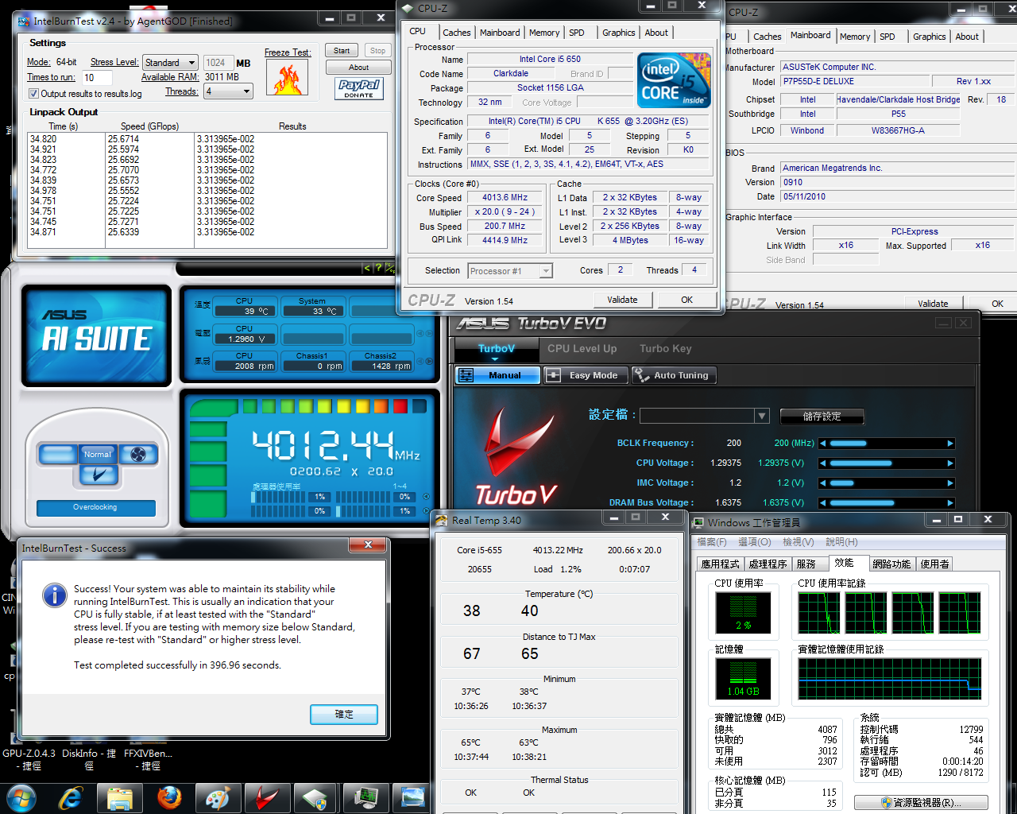Open 處理程序 tab in Task Manager
Viewport: 1017px width, 814px height.
pyautogui.click(x=768, y=564)
